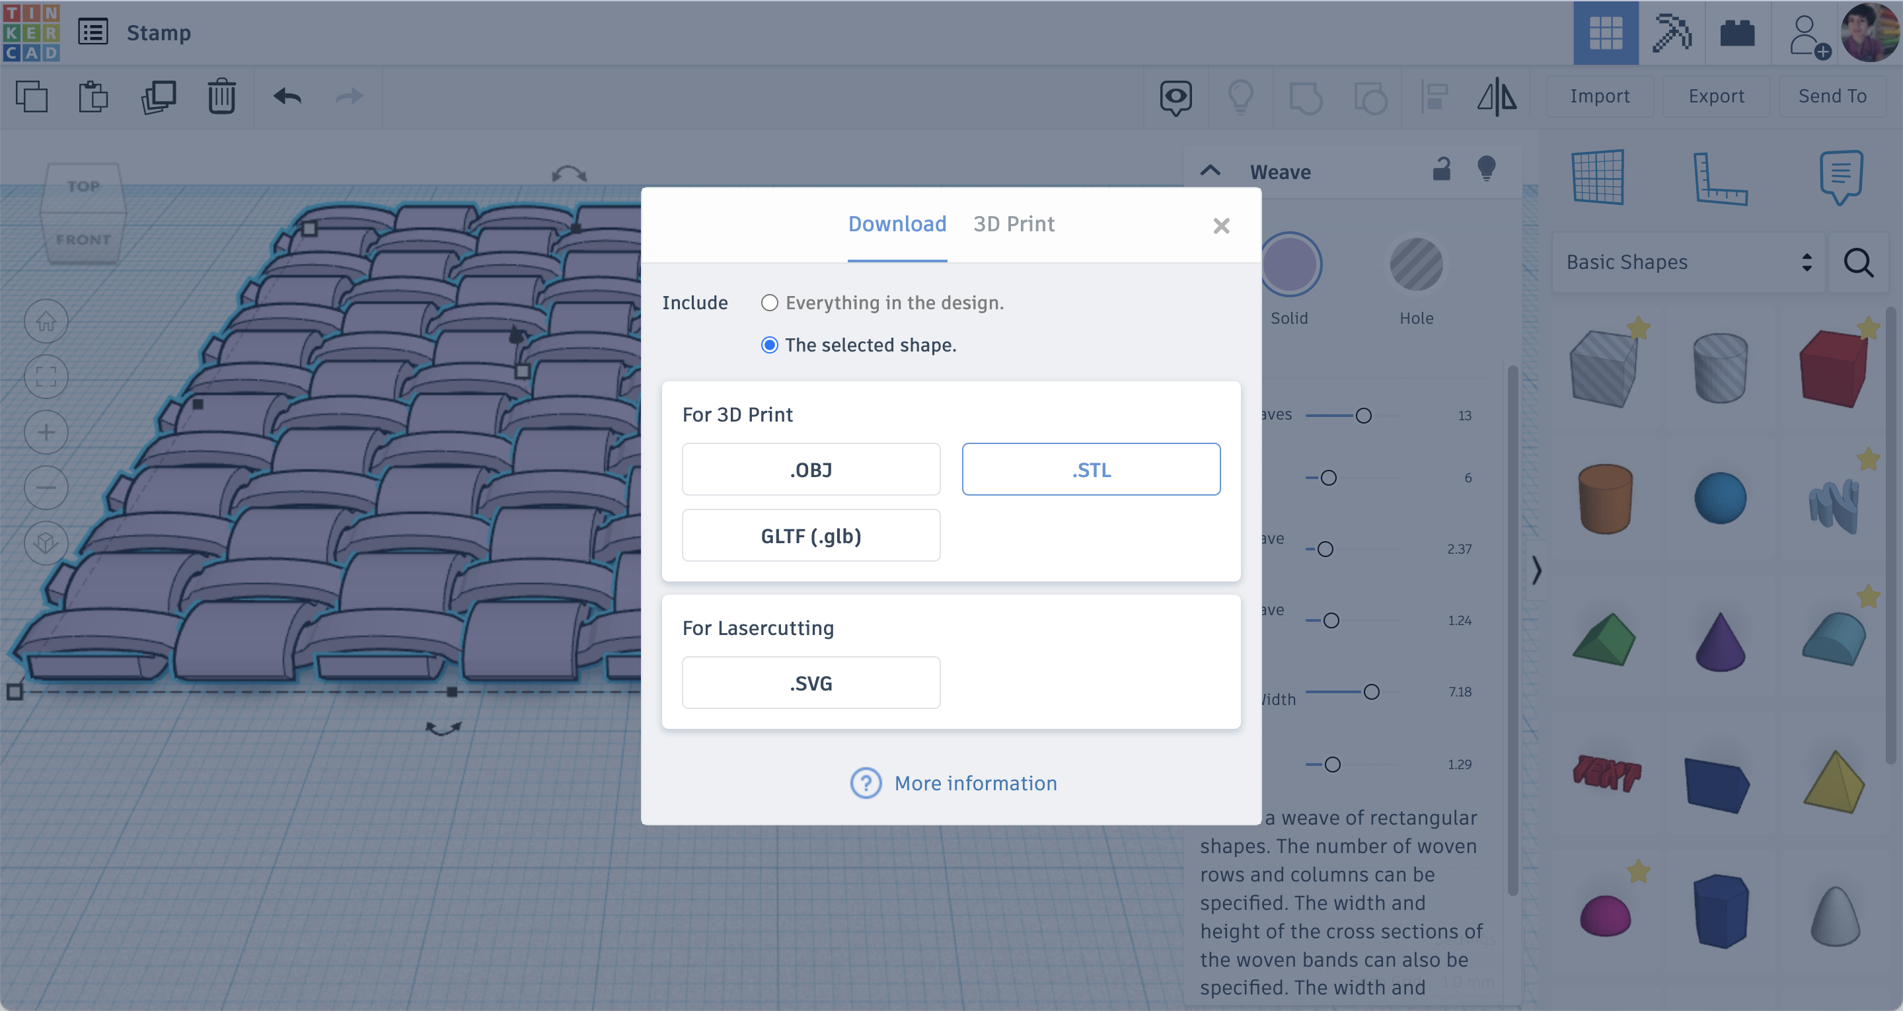Click the ruler tool icon
1903x1011 pixels.
click(x=1719, y=177)
